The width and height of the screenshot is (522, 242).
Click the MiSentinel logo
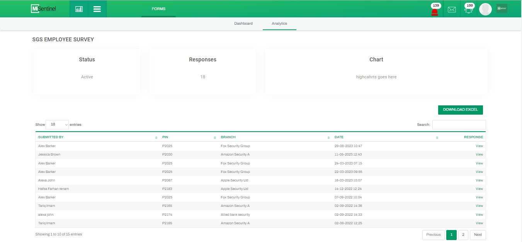tap(44, 8)
